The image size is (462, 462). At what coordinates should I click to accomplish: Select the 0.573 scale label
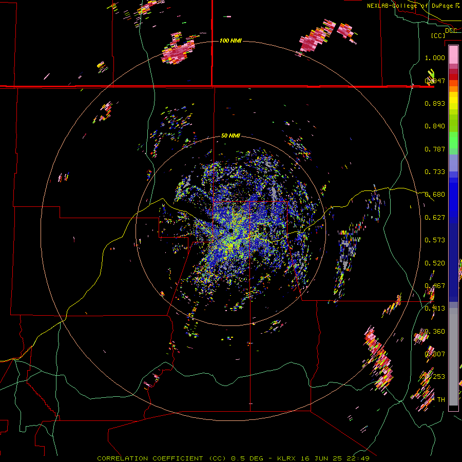tap(435, 240)
